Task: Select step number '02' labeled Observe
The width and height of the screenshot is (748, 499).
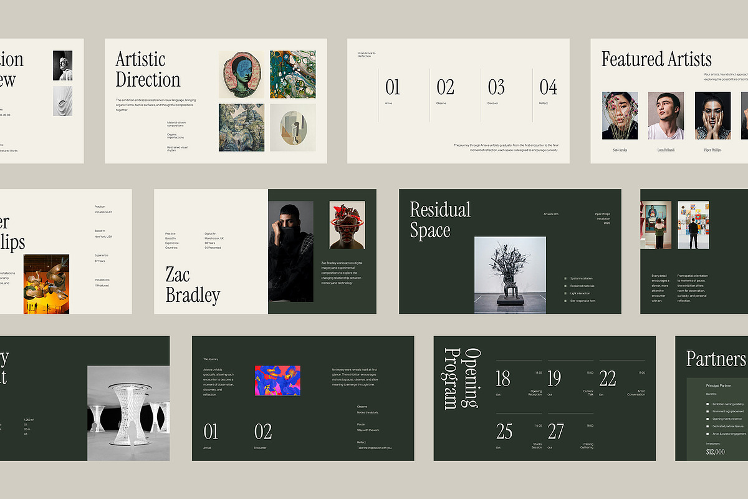Action: tap(445, 87)
